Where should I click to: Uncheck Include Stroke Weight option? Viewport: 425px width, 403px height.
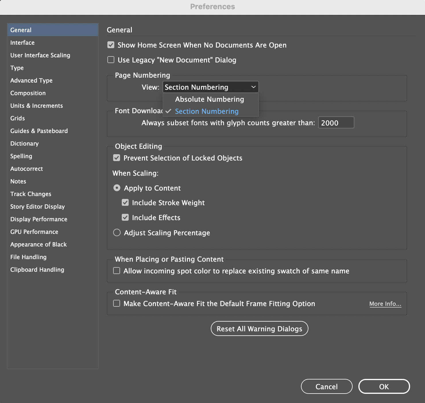point(125,203)
